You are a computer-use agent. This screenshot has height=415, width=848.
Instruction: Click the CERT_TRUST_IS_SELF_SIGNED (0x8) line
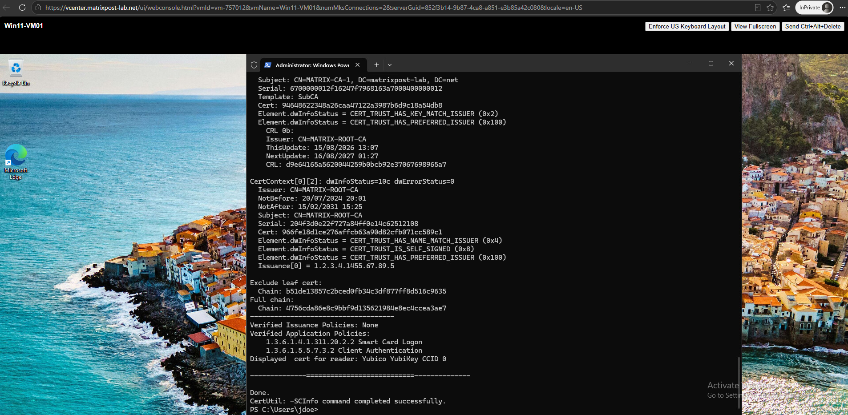pyautogui.click(x=366, y=249)
